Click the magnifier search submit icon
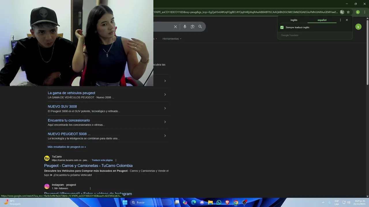Image resolution: width=369 pixels, height=207 pixels. point(200,27)
